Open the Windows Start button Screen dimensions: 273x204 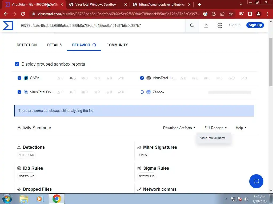coord(7,199)
